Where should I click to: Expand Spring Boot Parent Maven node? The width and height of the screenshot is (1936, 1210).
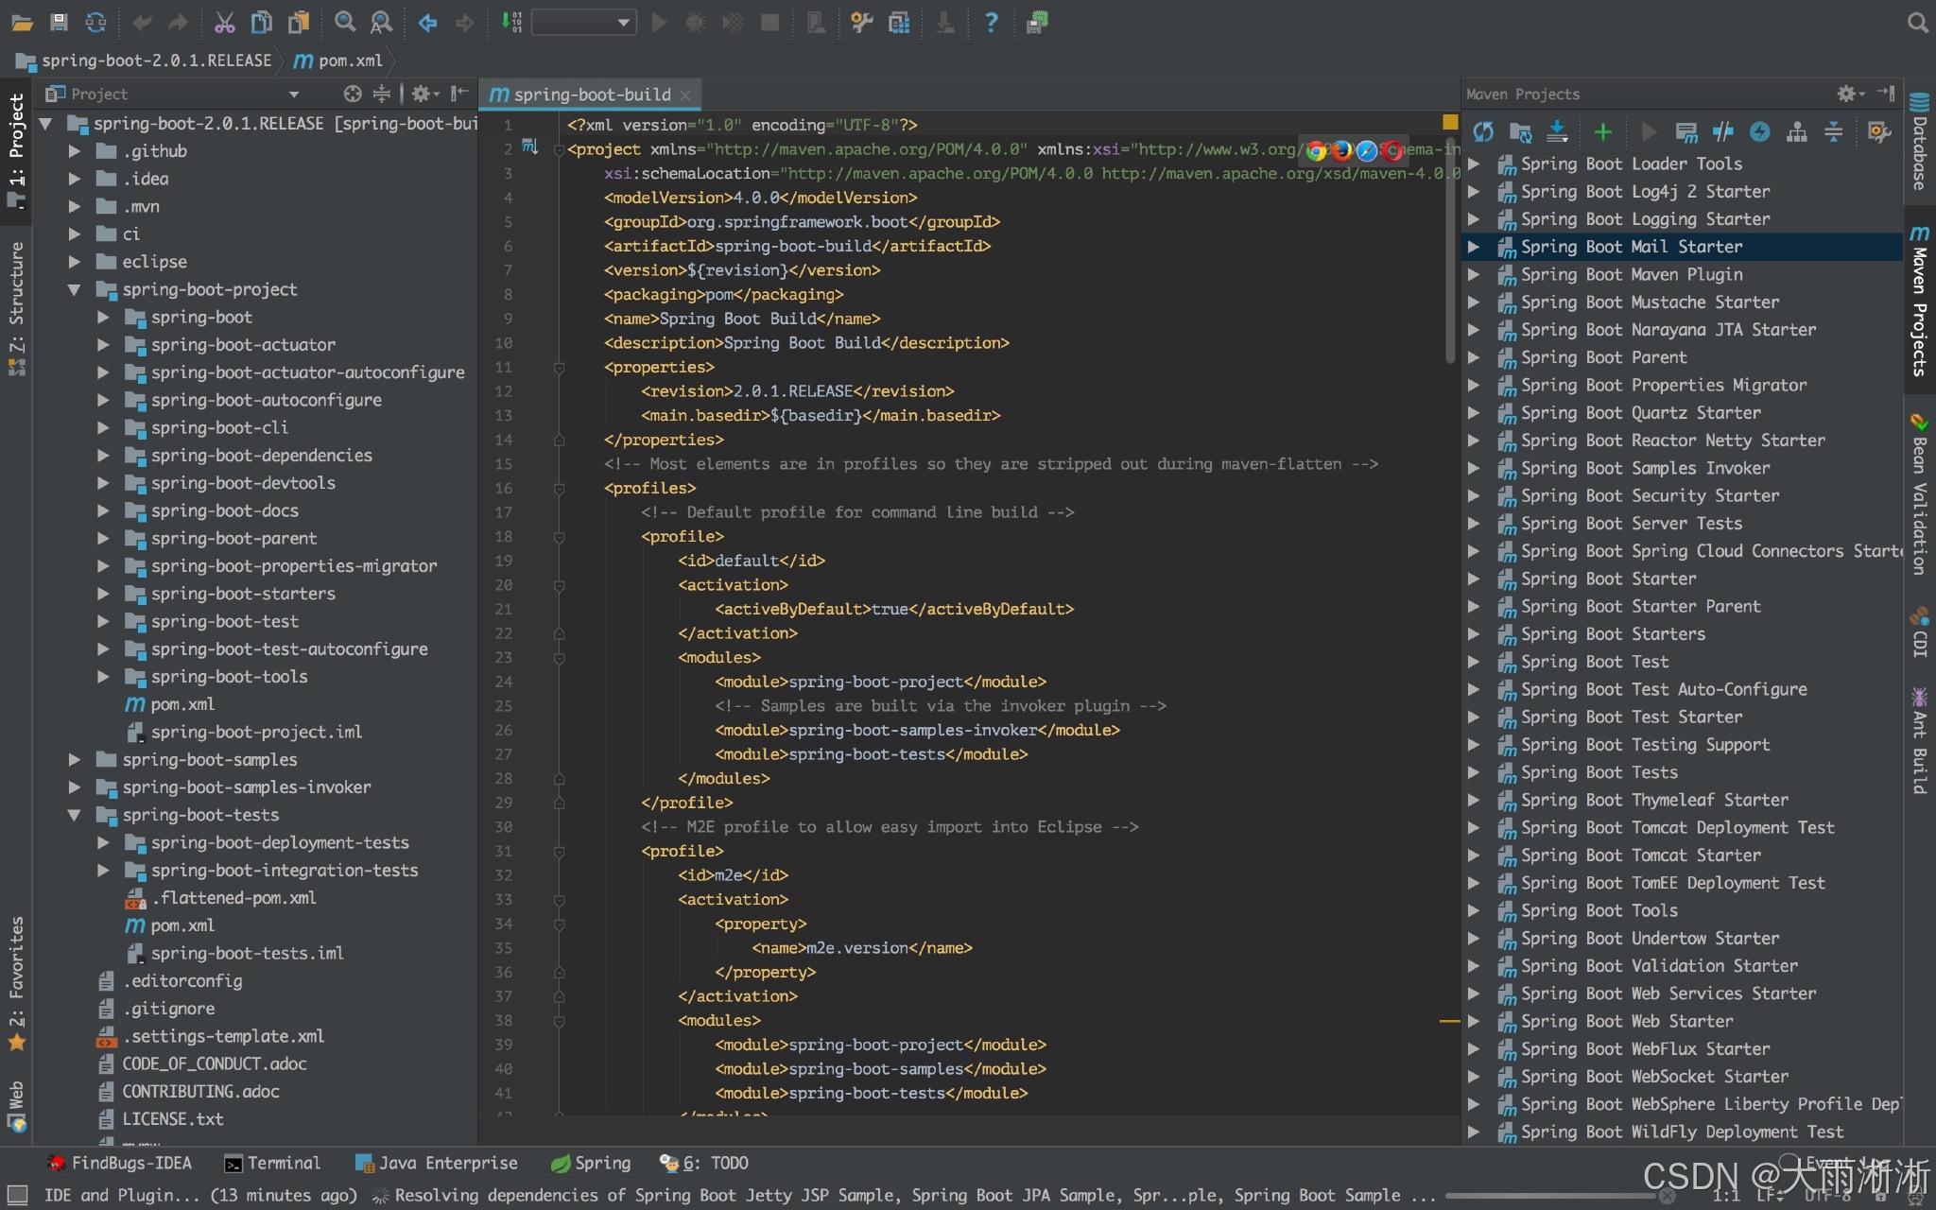[1473, 357]
